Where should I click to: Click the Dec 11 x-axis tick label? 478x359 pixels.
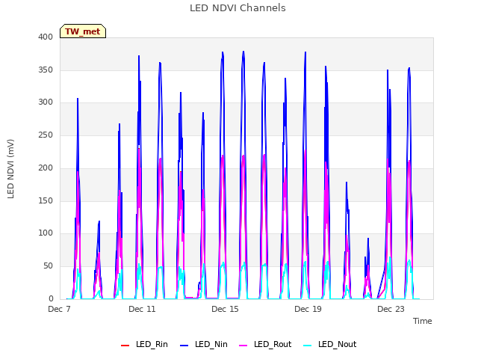click(142, 309)
